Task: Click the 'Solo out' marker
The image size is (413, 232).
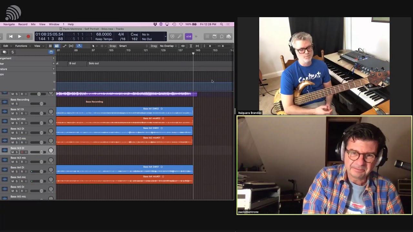Action: click(94, 63)
